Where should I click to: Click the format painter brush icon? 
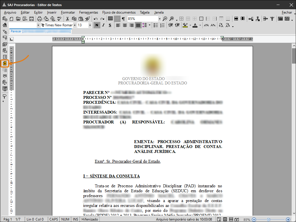coord(87,19)
